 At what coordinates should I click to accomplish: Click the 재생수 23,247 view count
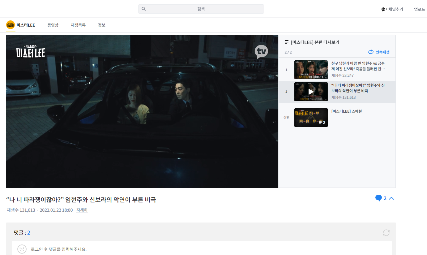tap(343, 76)
